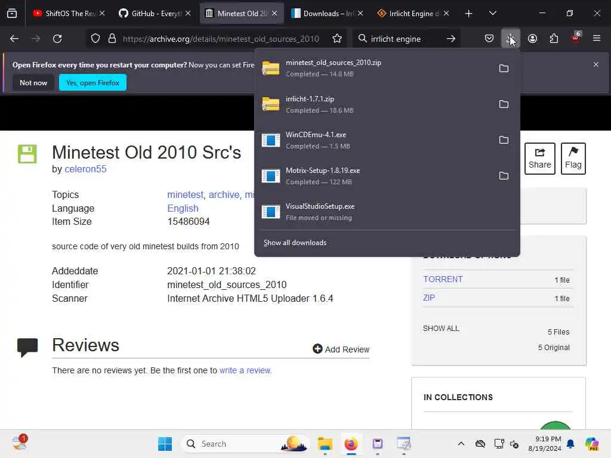
Task: Show WinCDEmu-4.1.exe in folder
Action: click(x=504, y=140)
